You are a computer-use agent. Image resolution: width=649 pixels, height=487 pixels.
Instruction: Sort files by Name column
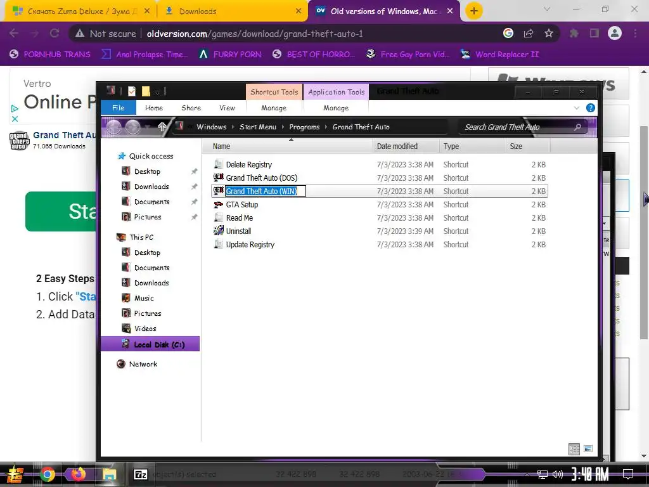click(x=287, y=146)
